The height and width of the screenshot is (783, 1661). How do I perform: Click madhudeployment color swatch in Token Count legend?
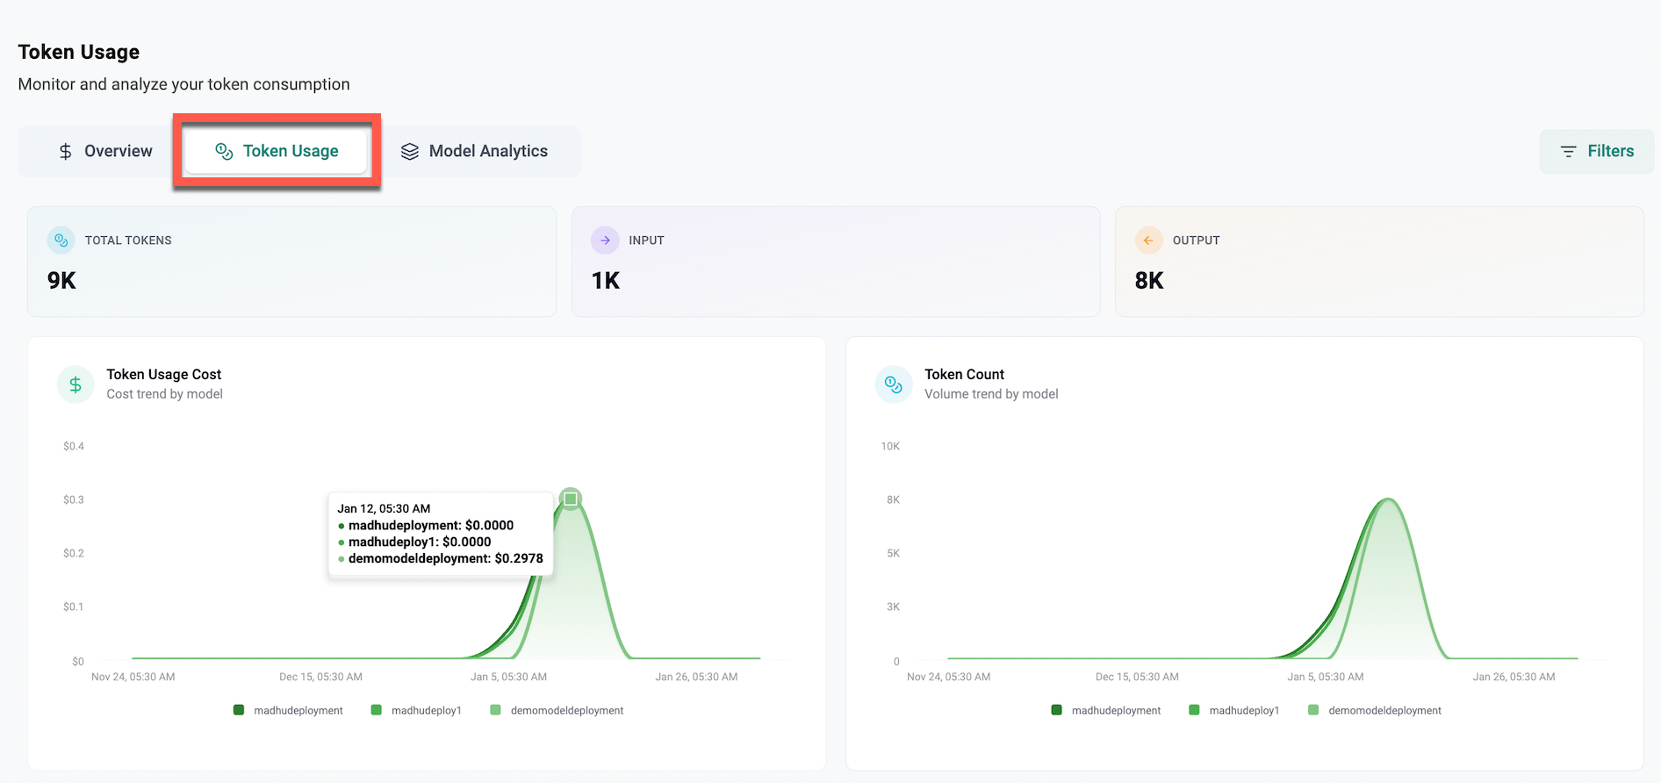(x=1056, y=710)
